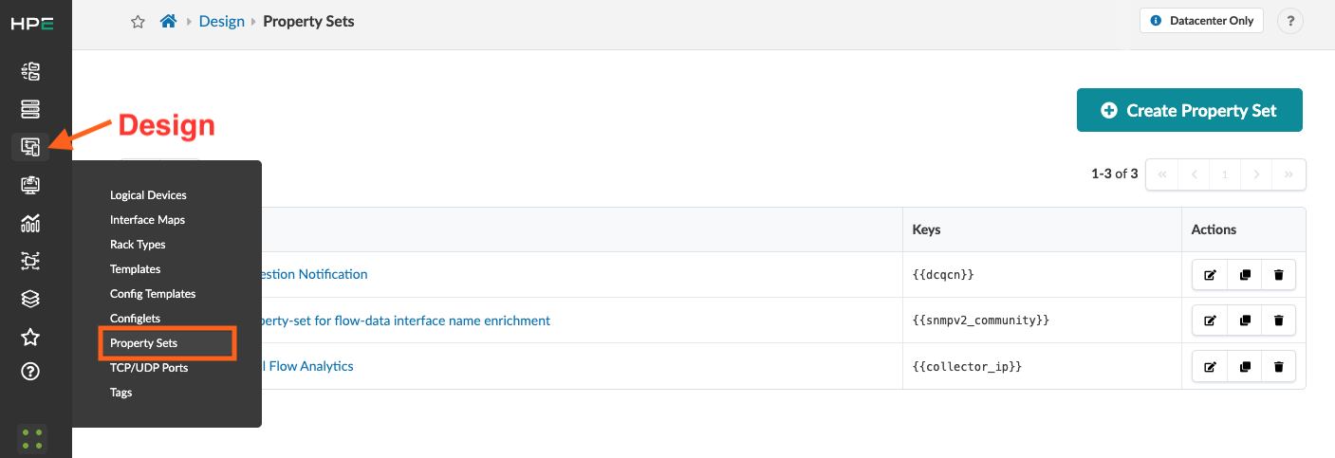Viewport: 1335px width, 458px height.
Task: Go to Home via the breadcrumb house icon
Action: (x=168, y=21)
